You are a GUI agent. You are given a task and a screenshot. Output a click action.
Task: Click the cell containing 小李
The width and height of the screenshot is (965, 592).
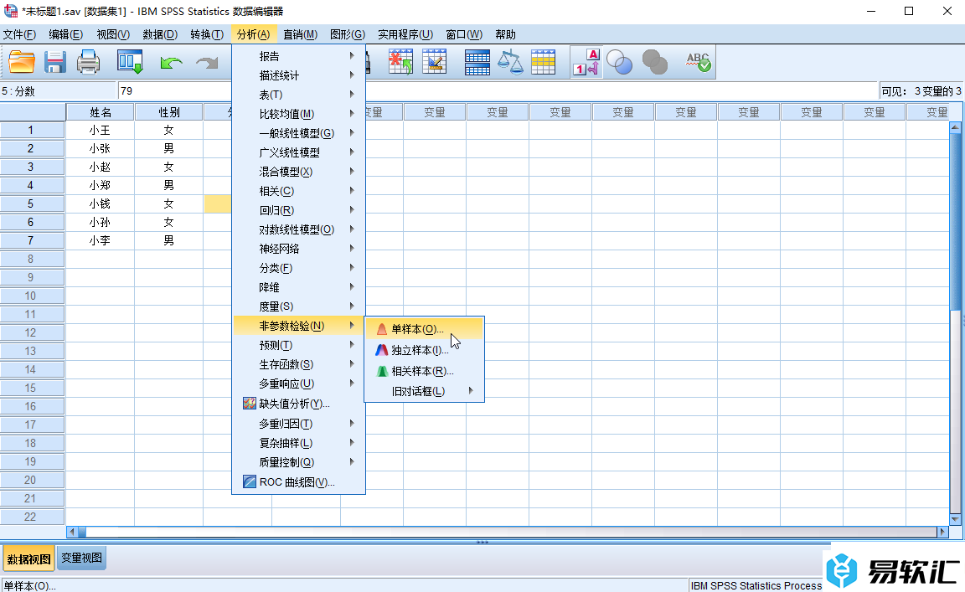point(101,240)
